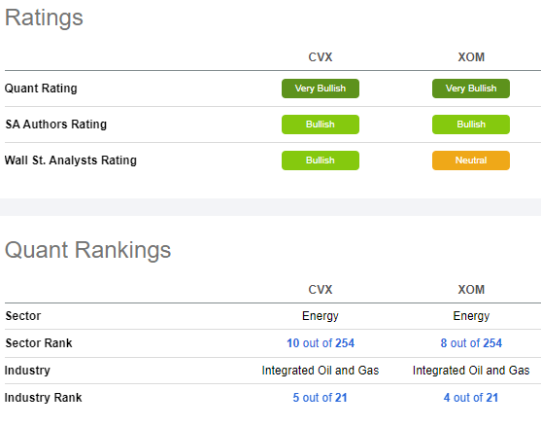The height and width of the screenshot is (427, 541).
Task: Click the Ratings section heading
Action: tap(44, 18)
